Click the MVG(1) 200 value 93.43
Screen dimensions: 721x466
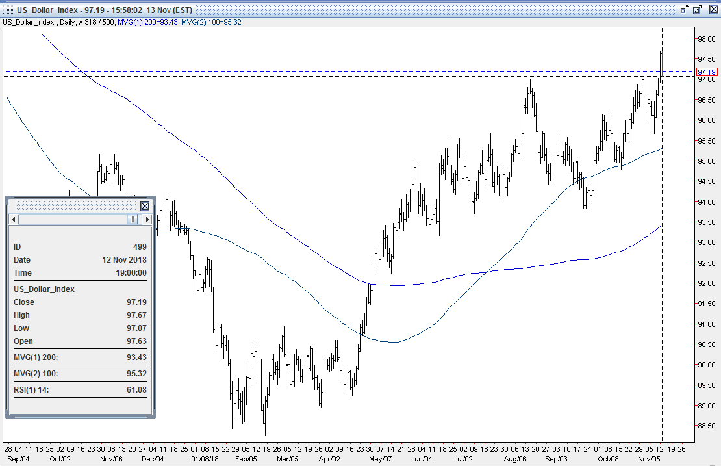(x=136, y=357)
